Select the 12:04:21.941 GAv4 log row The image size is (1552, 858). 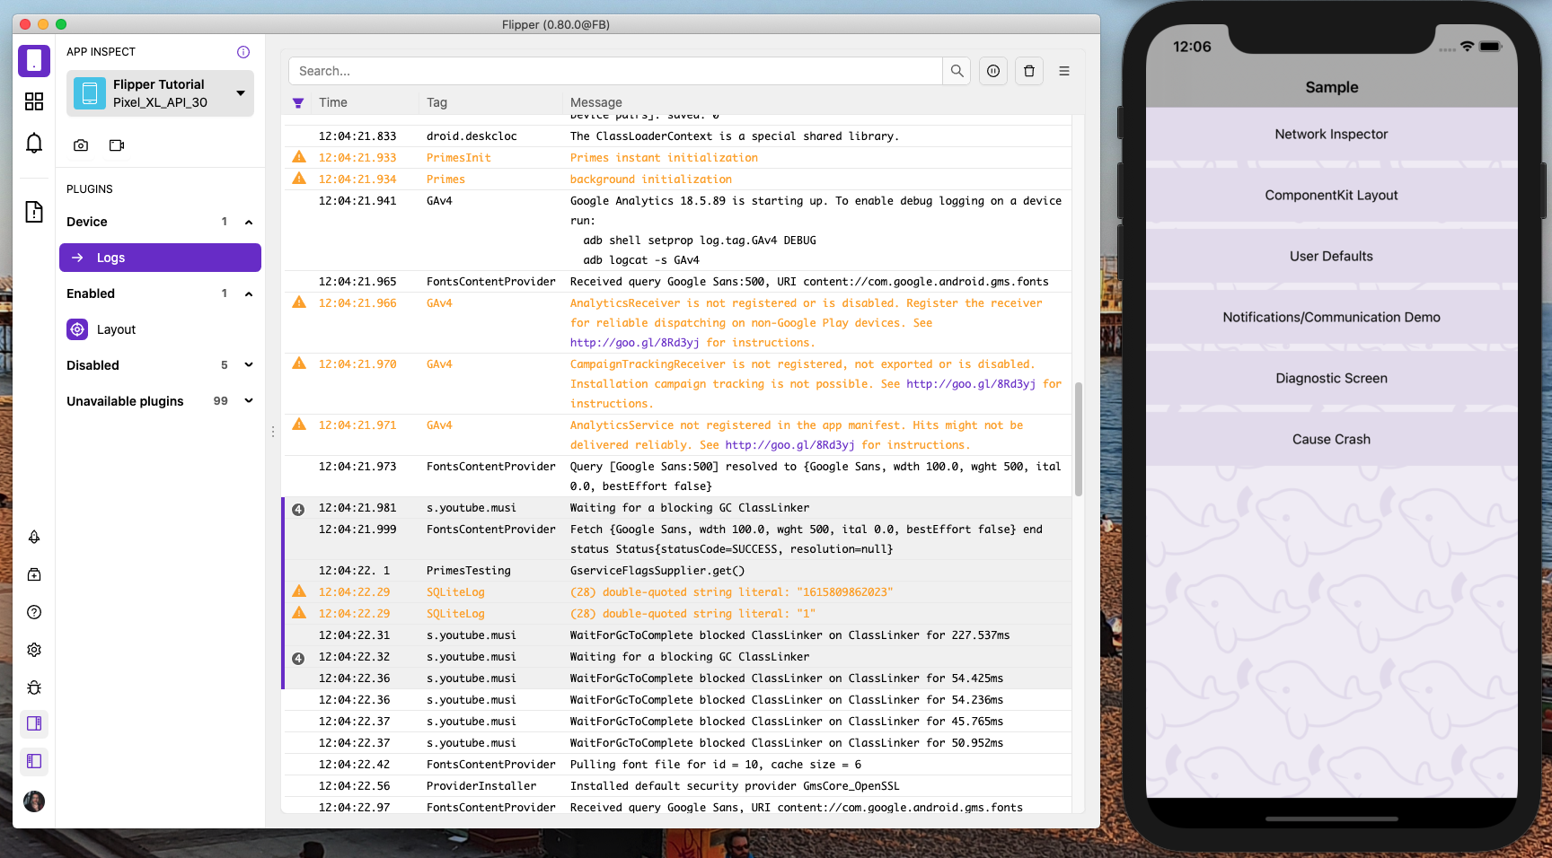click(x=677, y=231)
